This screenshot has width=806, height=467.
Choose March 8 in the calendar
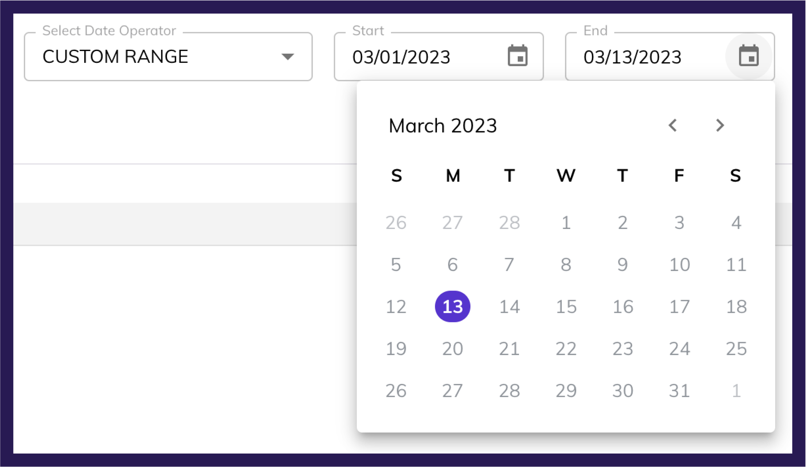[566, 265]
